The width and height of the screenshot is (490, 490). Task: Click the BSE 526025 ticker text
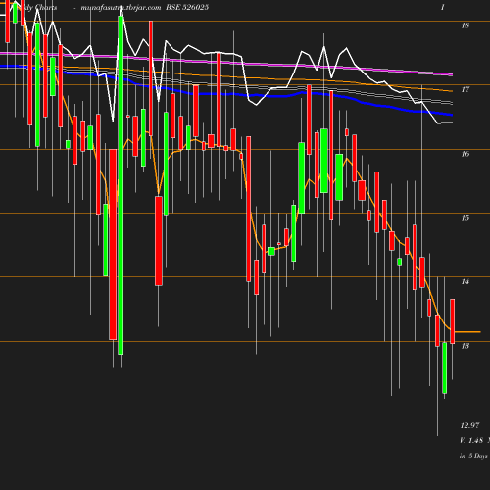[x=187, y=7]
